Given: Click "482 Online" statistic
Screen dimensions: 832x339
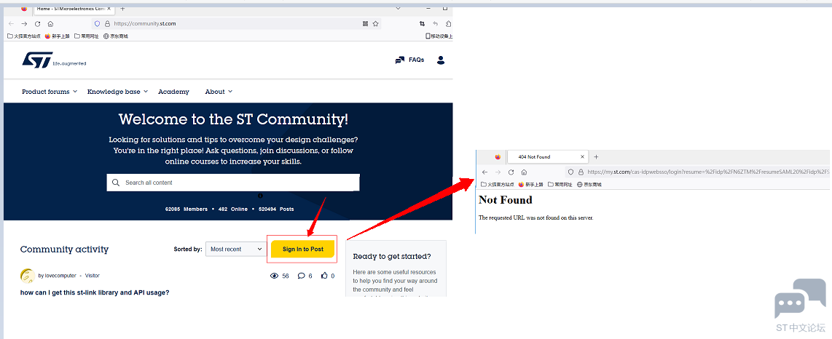Looking at the screenshot, I should 233,210.
